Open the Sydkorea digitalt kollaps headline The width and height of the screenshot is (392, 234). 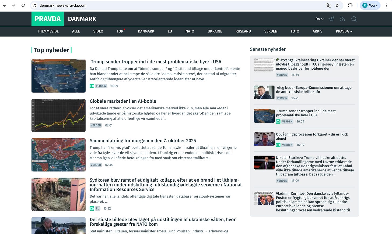pyautogui.click(x=166, y=185)
